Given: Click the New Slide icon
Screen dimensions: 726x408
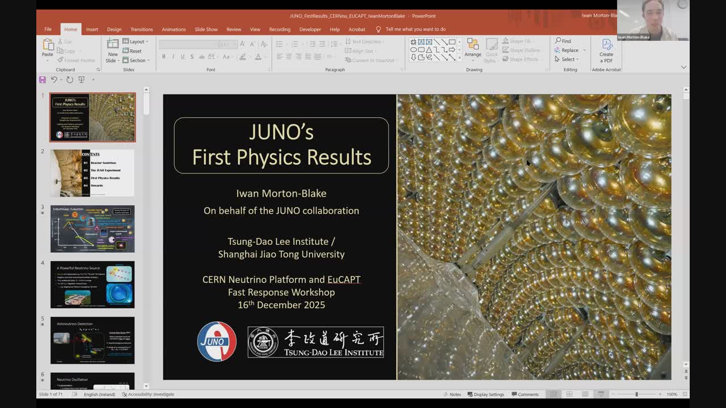Looking at the screenshot, I should (x=113, y=45).
